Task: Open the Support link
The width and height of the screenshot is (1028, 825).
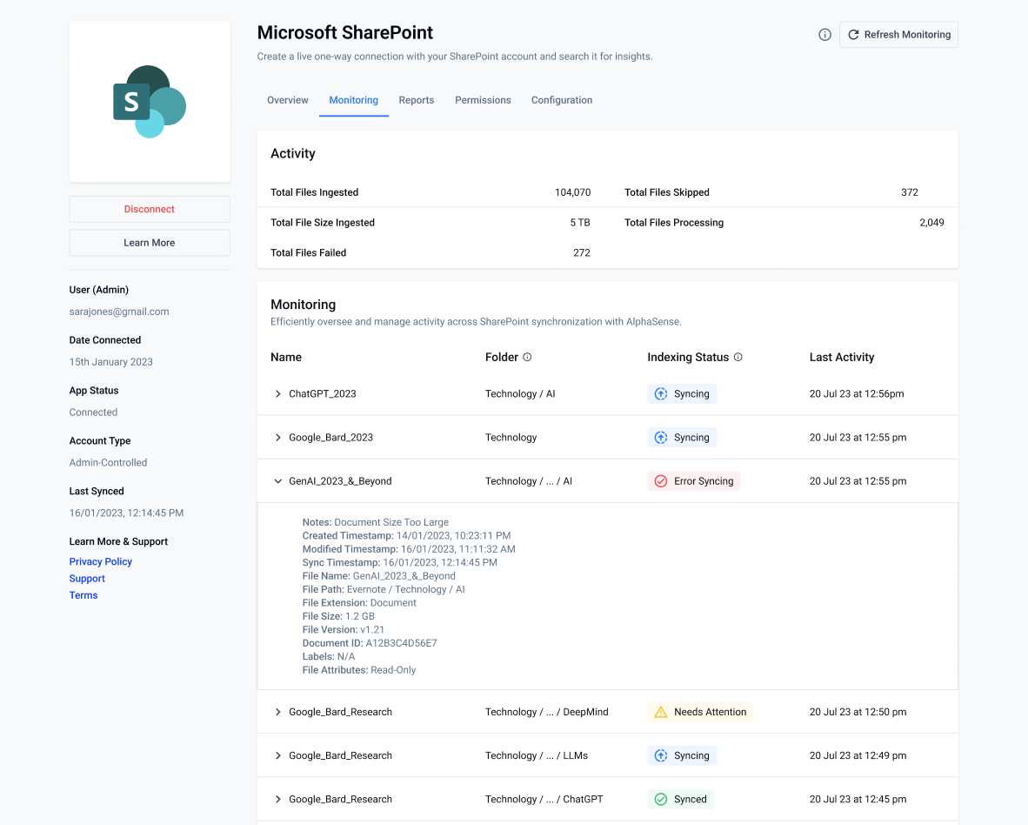Action: pos(87,579)
